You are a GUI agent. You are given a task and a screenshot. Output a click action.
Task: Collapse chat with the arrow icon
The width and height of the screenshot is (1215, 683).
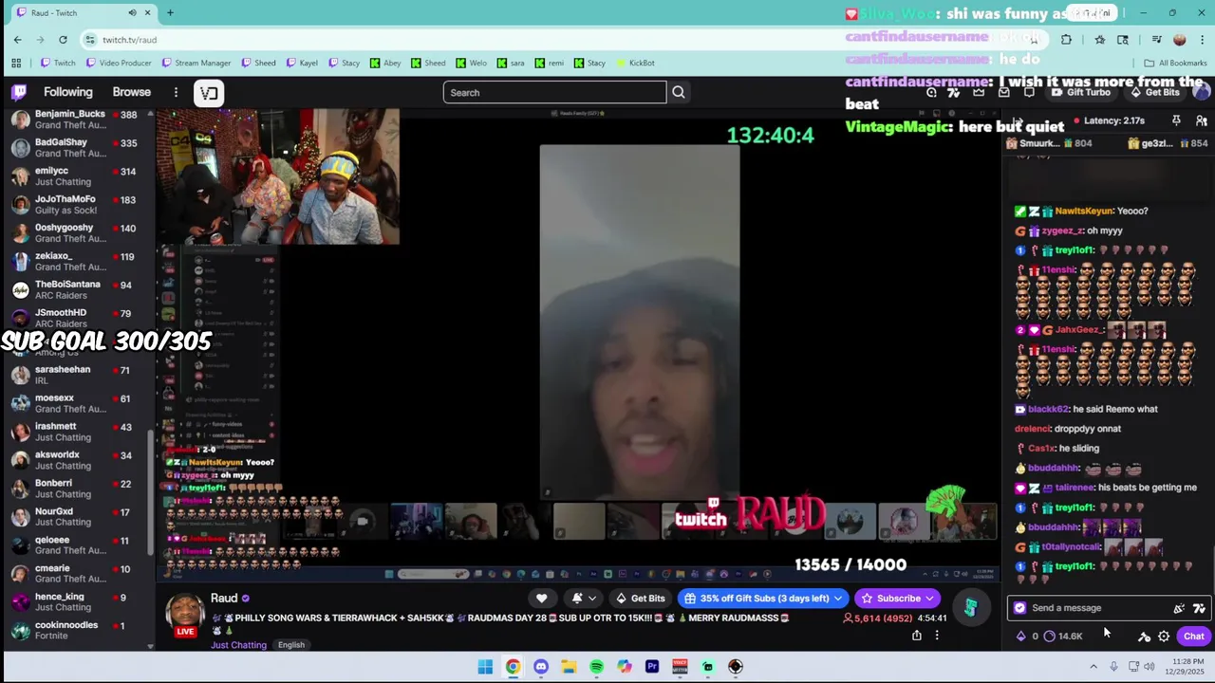(1017, 121)
